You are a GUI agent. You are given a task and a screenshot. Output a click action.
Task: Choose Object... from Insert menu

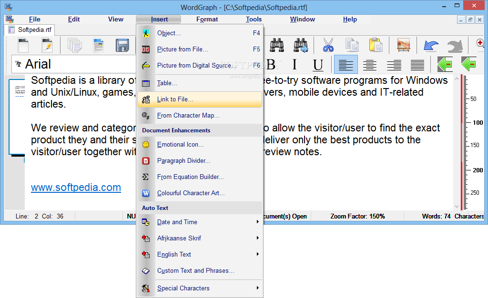200,33
